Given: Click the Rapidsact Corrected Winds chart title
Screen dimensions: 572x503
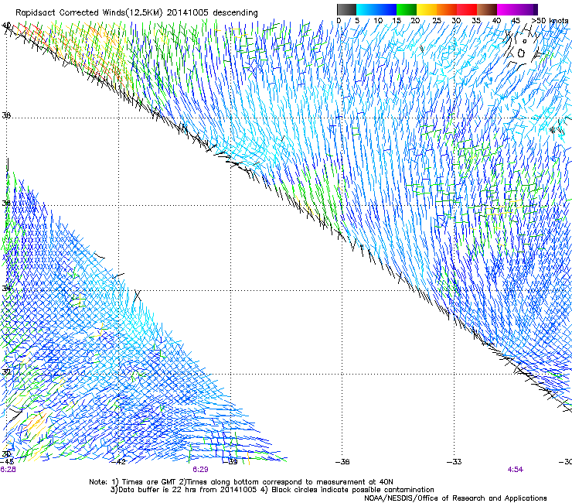Looking at the screenshot, I should (137, 12).
